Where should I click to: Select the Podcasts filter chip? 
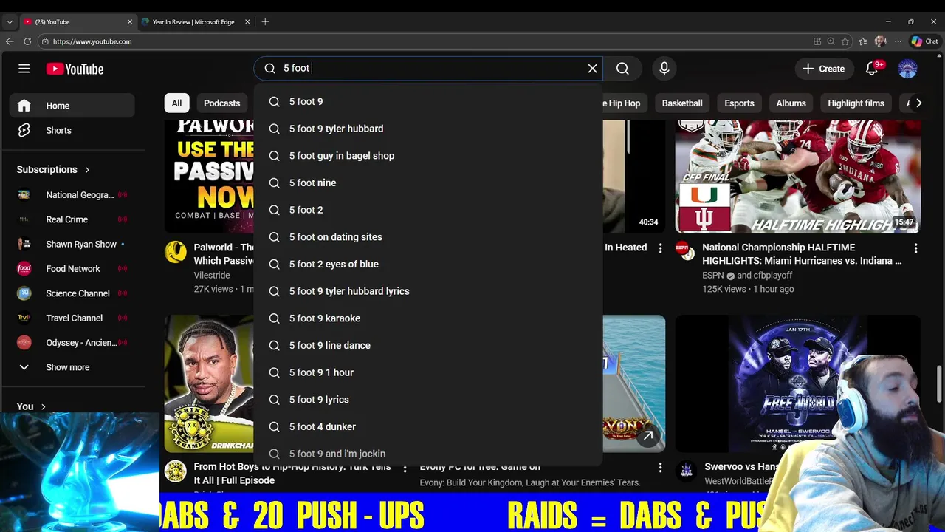pos(222,103)
